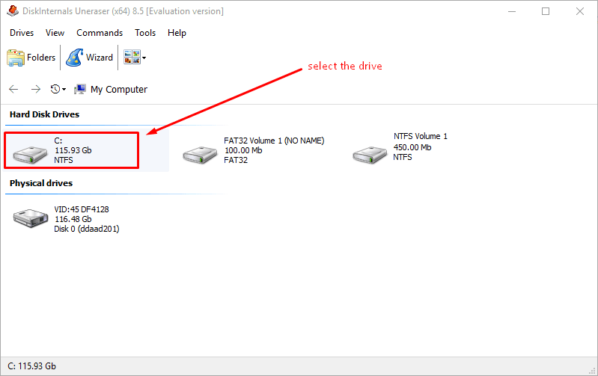Open the Tools menu
Screen dimensions: 598x376
(x=145, y=33)
